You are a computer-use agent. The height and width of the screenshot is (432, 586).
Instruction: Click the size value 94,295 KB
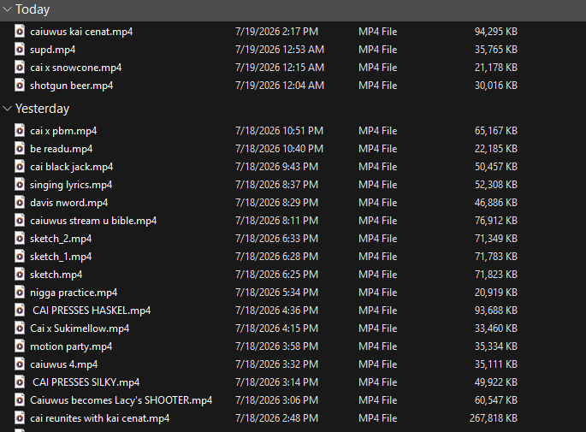(496, 32)
